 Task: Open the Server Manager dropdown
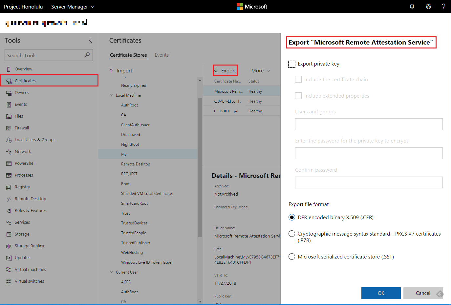click(73, 7)
